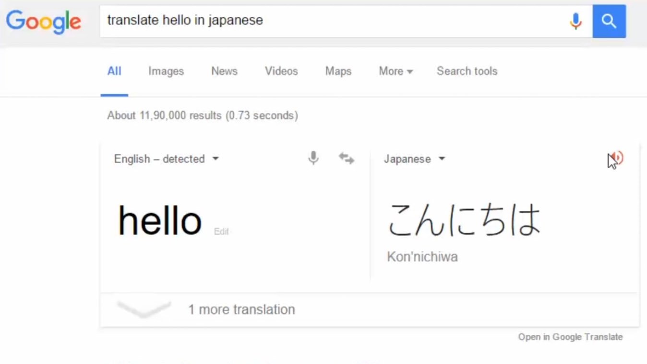Switch to the Images tab
This screenshot has width=647, height=364.
pos(166,71)
